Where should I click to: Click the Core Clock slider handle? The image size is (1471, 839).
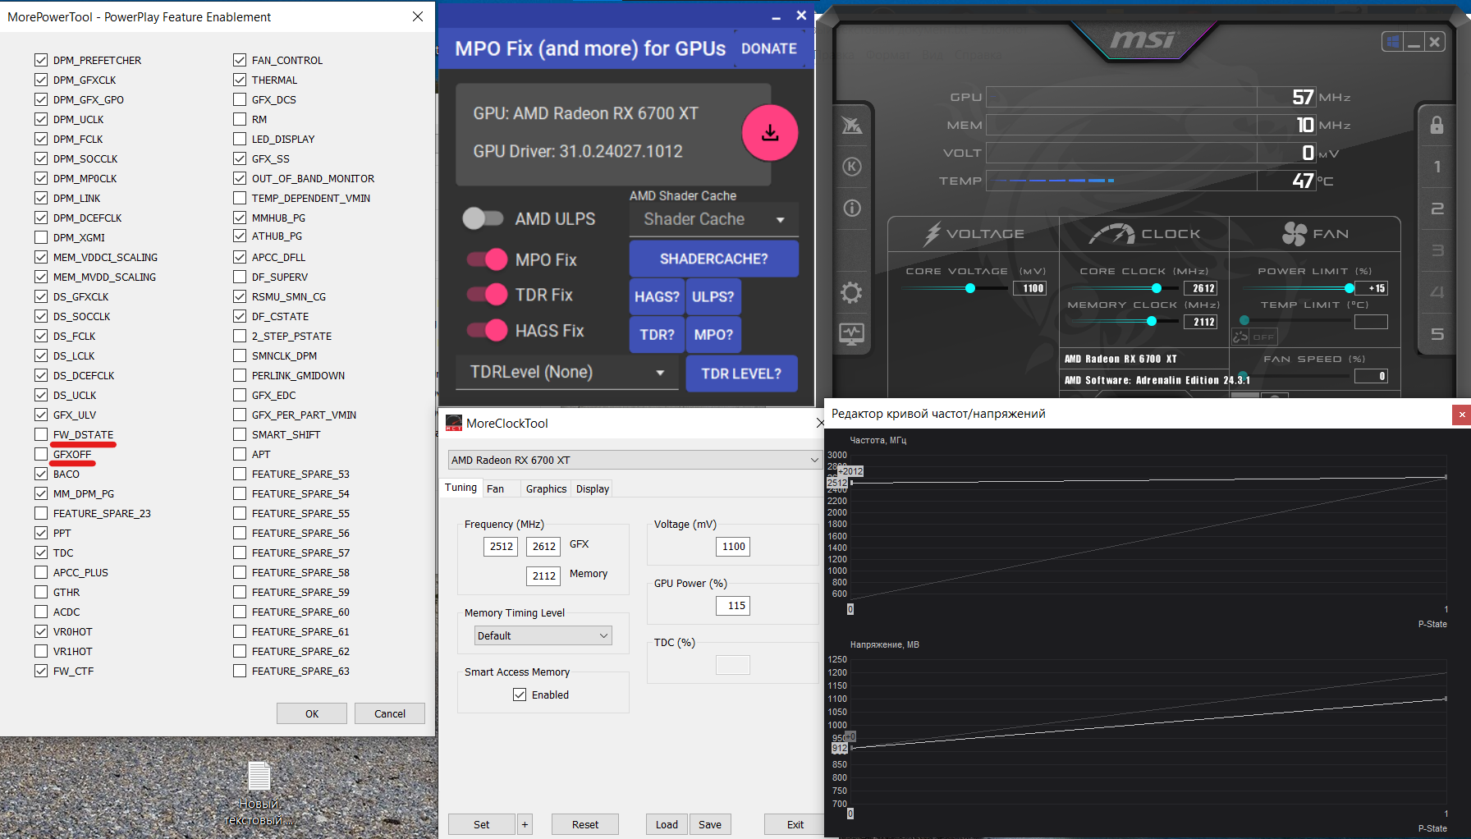pyautogui.click(x=1157, y=288)
